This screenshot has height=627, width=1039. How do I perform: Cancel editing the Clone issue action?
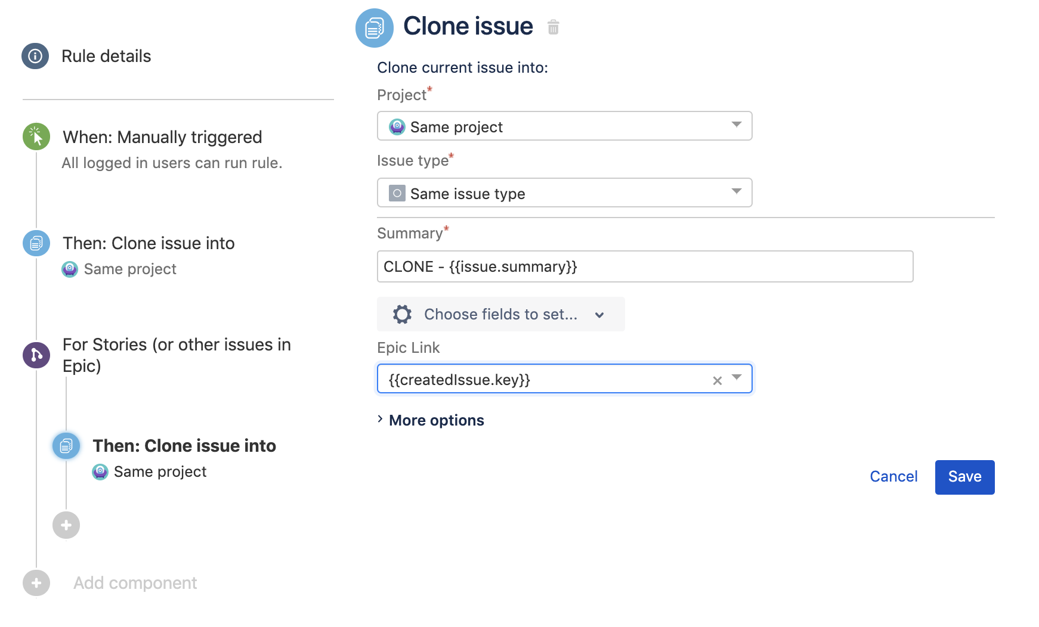893,477
